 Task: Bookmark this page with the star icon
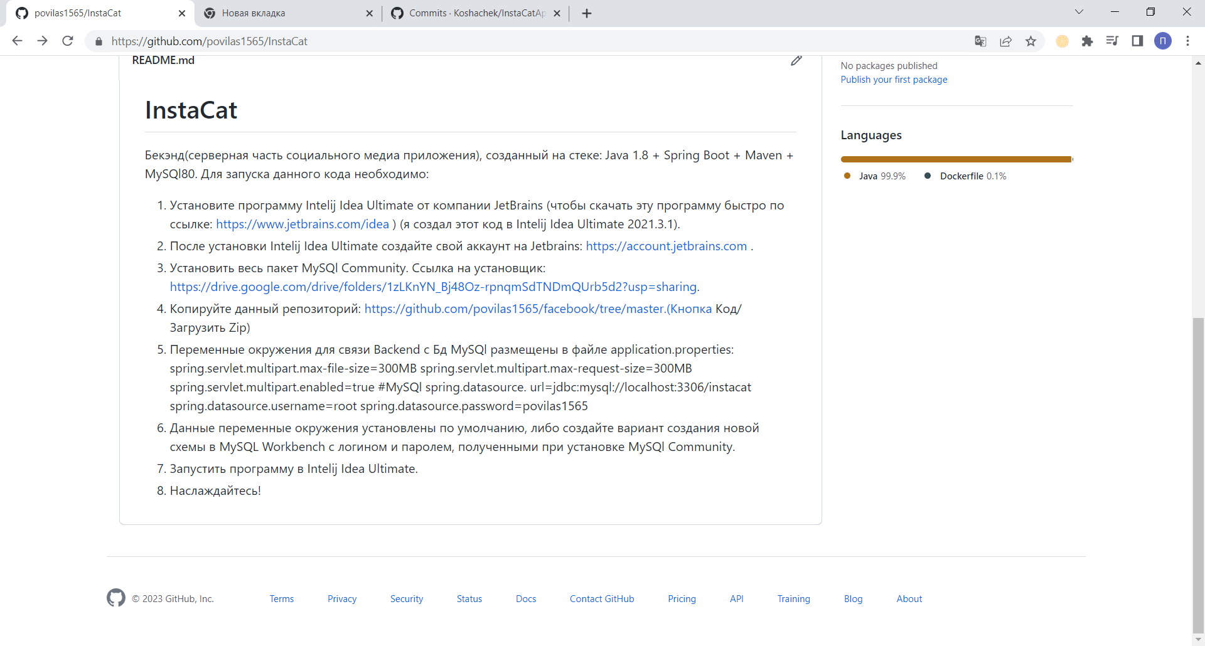click(1031, 41)
